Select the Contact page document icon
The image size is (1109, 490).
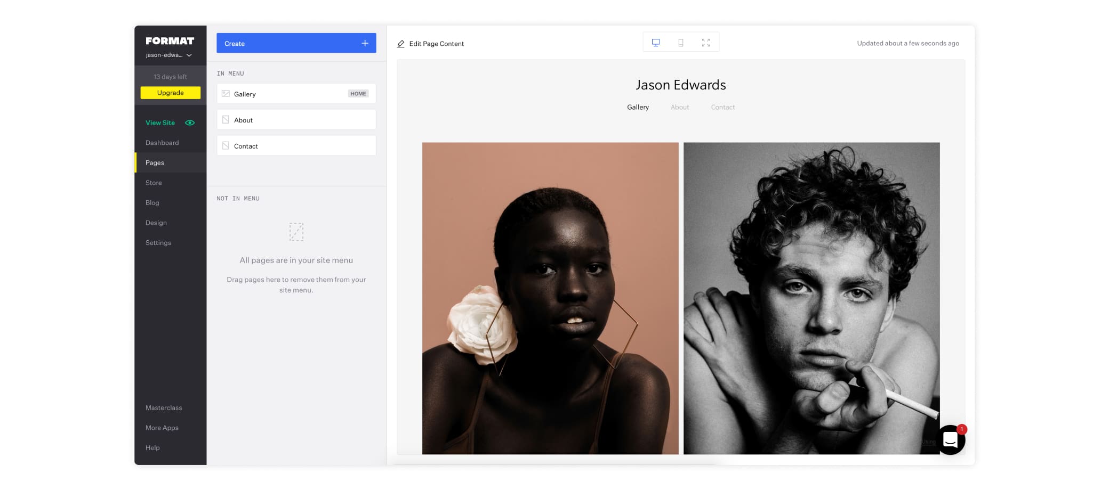point(226,145)
